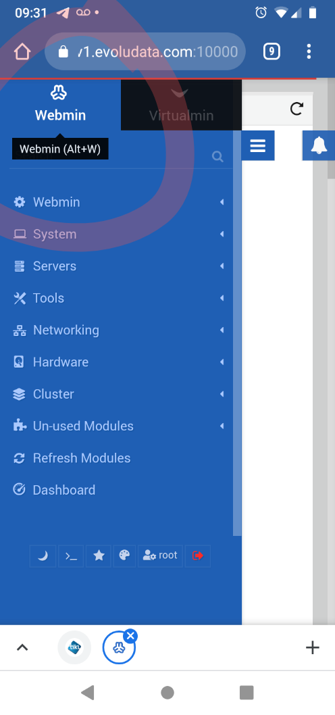Expand arrow beside Cluster category
This screenshot has width=335, height=715.
(222, 393)
